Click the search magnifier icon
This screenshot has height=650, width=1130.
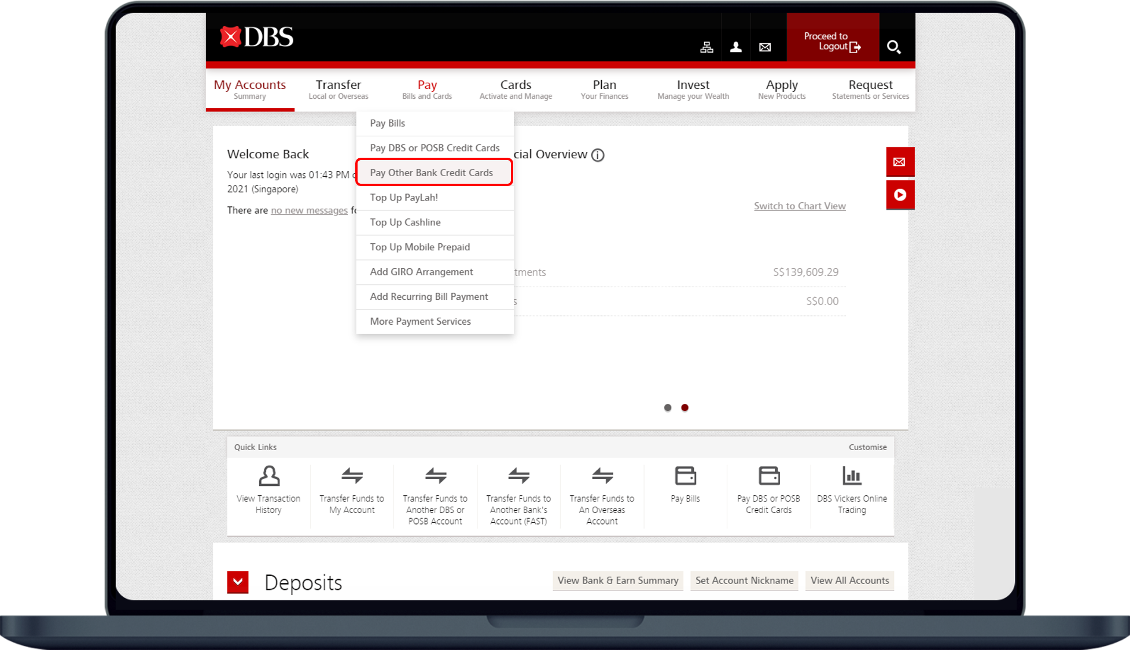pyautogui.click(x=893, y=47)
